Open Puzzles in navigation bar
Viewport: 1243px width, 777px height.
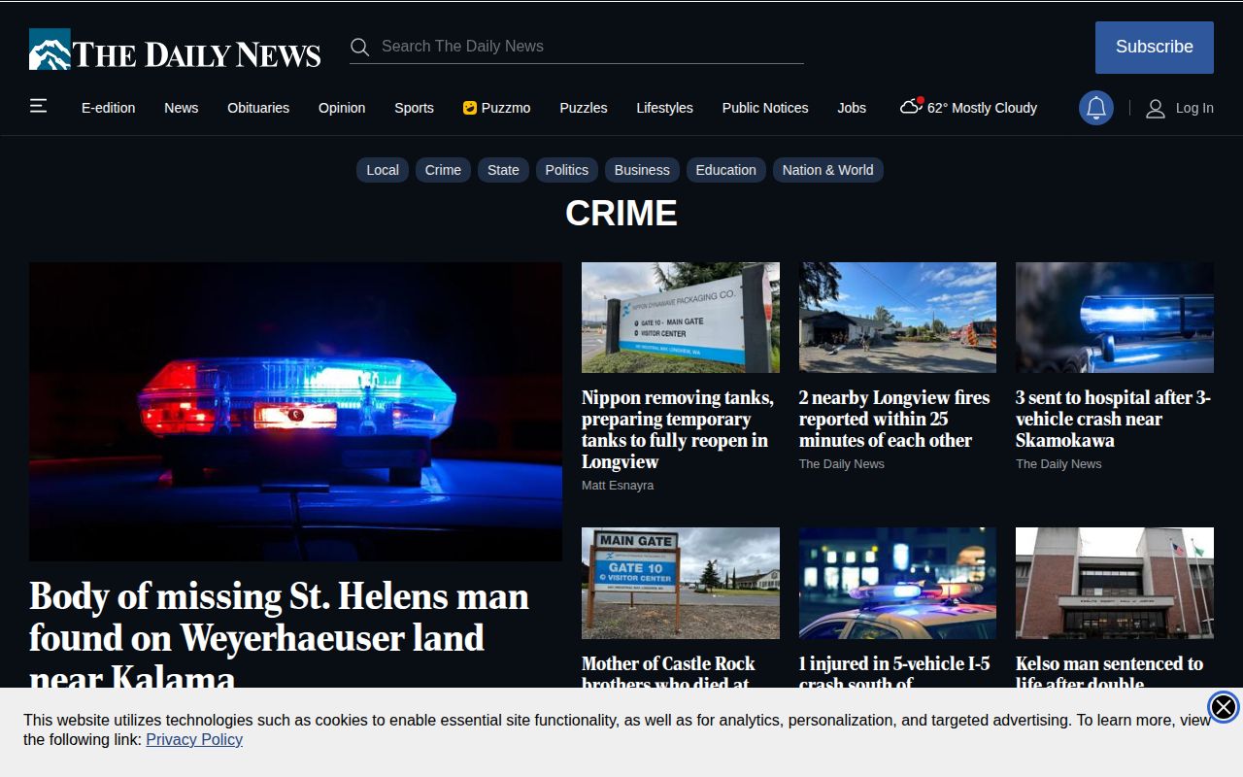[x=584, y=108]
